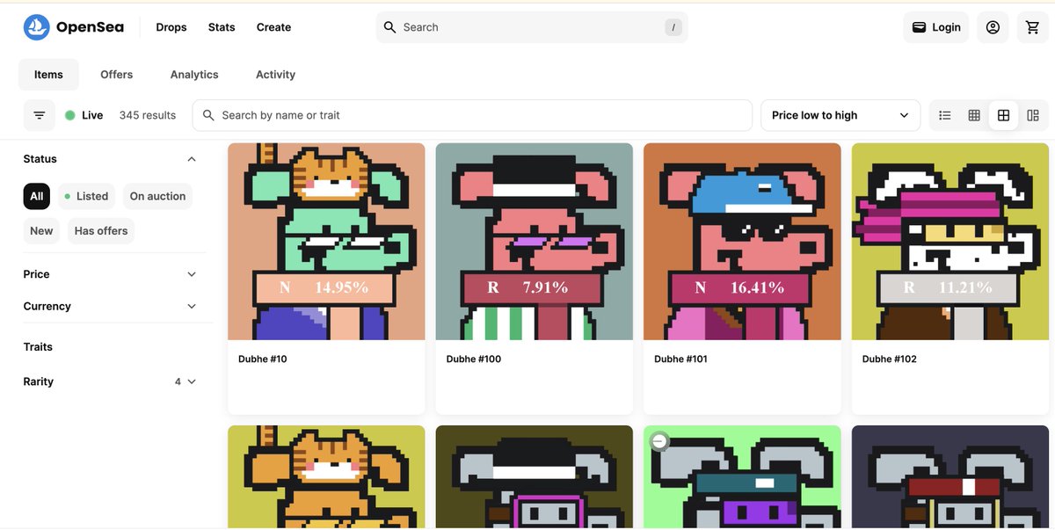Viewport: 1055px width, 530px height.
Task: Open the Create page
Action: tap(273, 27)
